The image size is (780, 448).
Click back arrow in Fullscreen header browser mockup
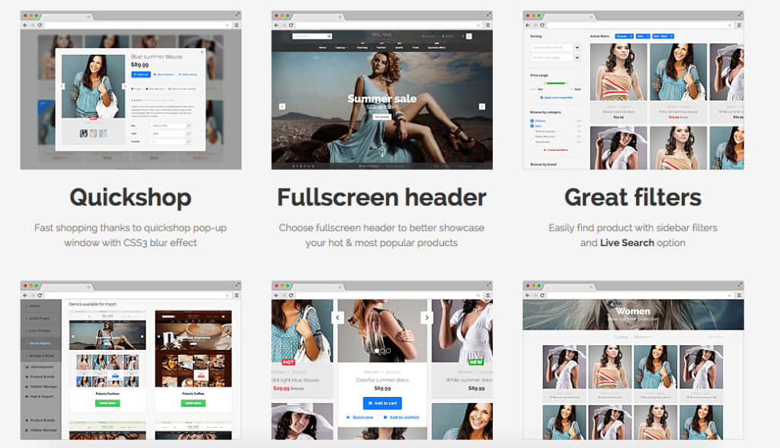[x=277, y=25]
